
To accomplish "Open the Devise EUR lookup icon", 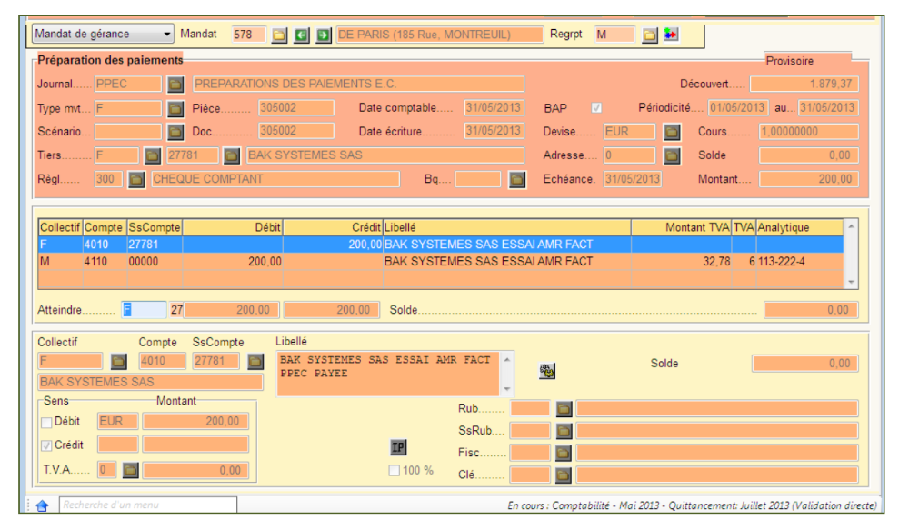I will (x=671, y=132).
